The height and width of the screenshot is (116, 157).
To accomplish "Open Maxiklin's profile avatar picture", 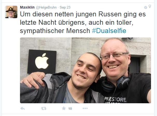I will 11,12.
